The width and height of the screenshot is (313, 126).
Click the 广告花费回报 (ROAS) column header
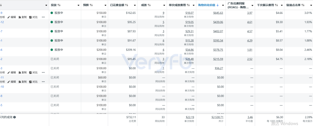(238, 5)
